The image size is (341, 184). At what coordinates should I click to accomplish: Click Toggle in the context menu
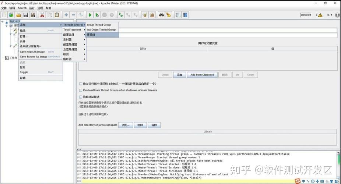[x=41, y=72]
